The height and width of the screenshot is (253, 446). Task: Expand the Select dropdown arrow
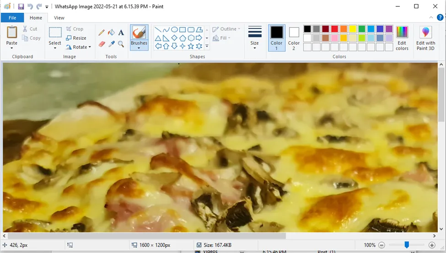click(55, 48)
